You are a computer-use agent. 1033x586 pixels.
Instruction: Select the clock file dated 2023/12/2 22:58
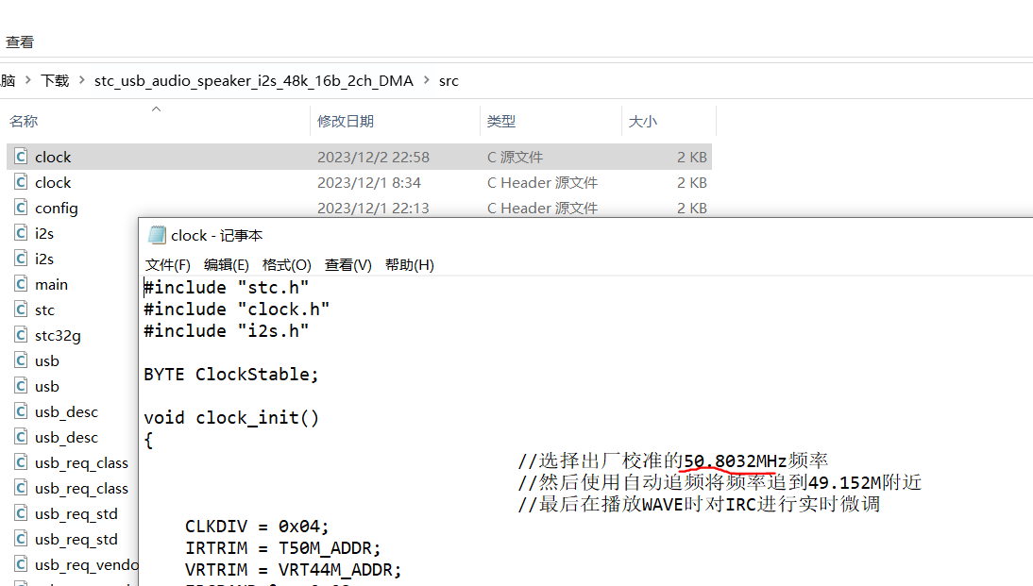[359, 157]
